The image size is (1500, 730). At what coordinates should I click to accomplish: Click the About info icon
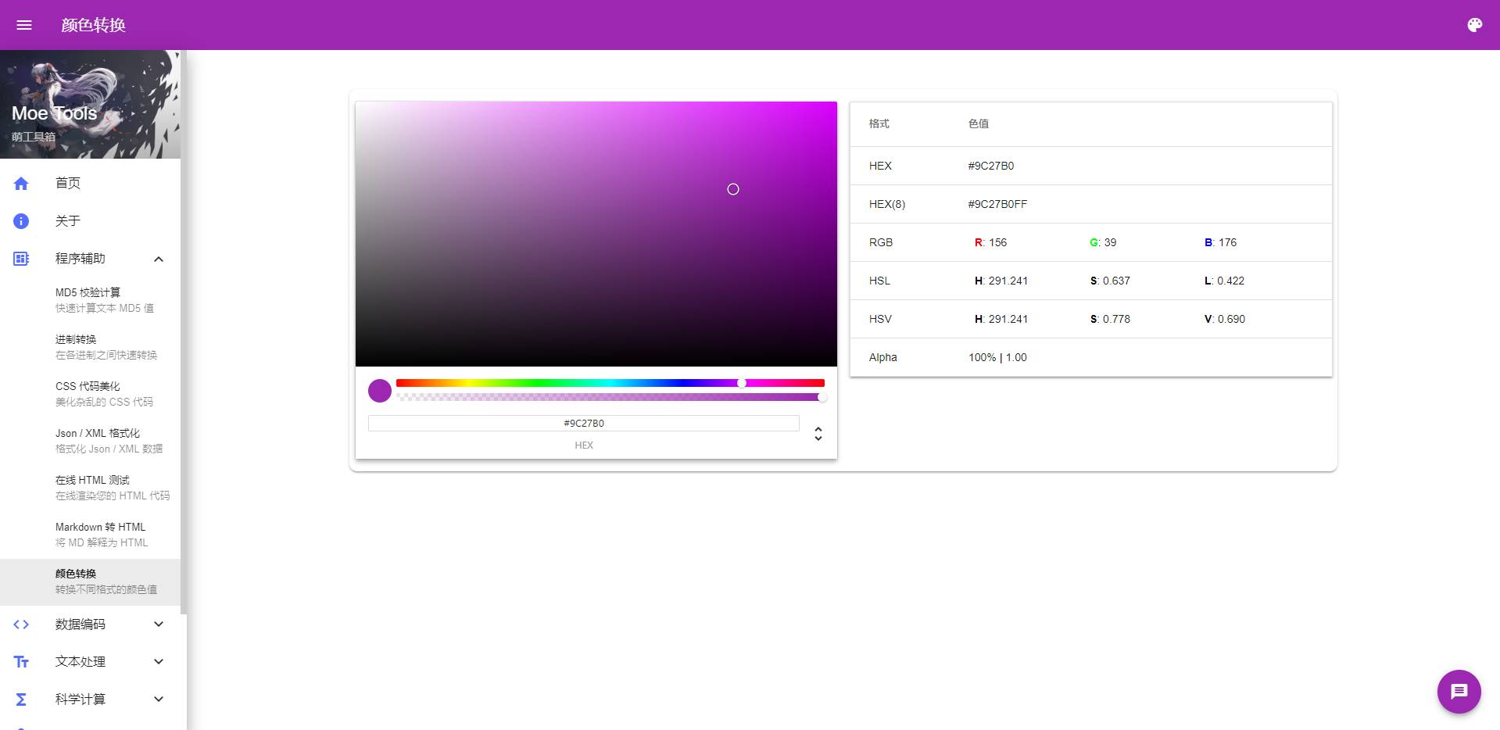click(21, 221)
